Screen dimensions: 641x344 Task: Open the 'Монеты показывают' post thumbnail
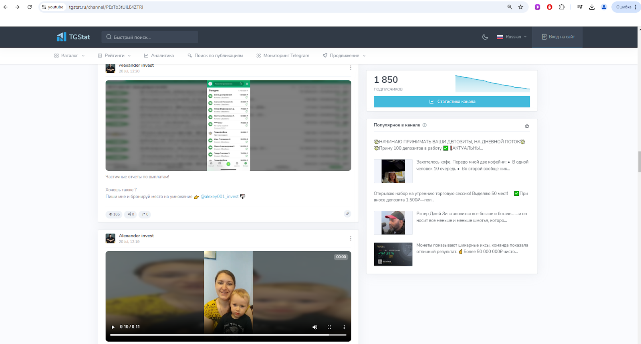pos(393,254)
